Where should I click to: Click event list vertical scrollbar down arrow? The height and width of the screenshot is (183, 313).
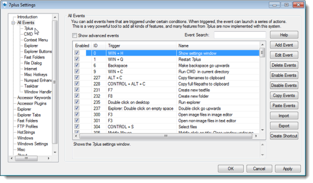point(262,130)
